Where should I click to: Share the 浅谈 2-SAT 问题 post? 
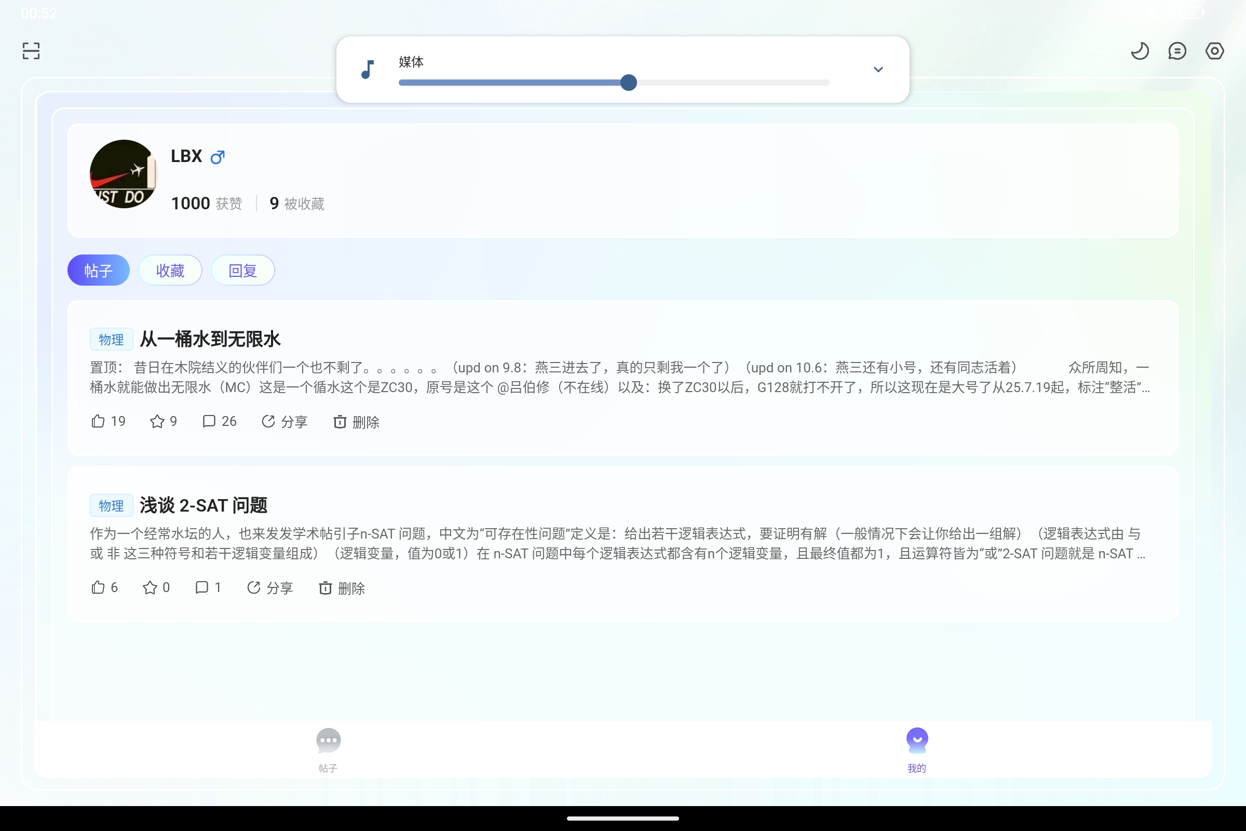point(270,587)
